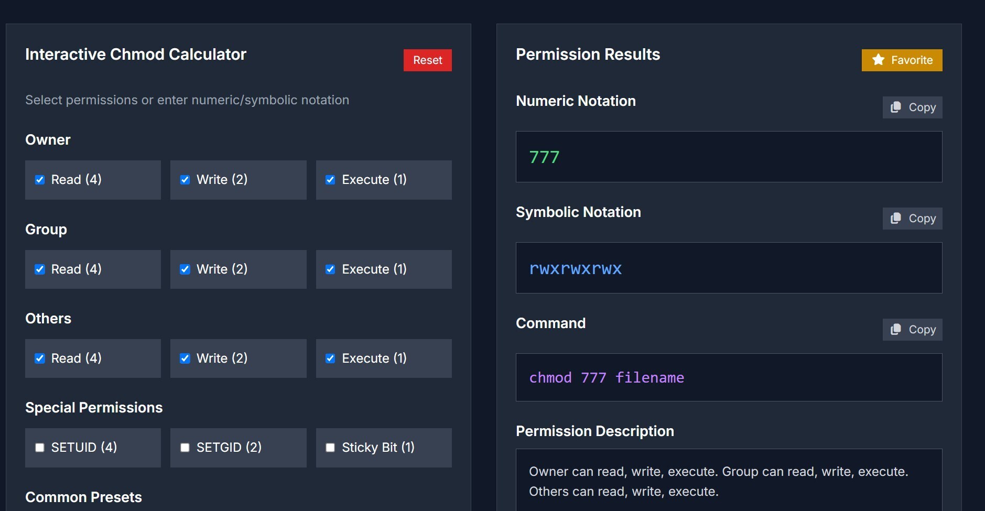This screenshot has height=511, width=985.
Task: Check the SETGID (2) box
Action: [x=185, y=448]
